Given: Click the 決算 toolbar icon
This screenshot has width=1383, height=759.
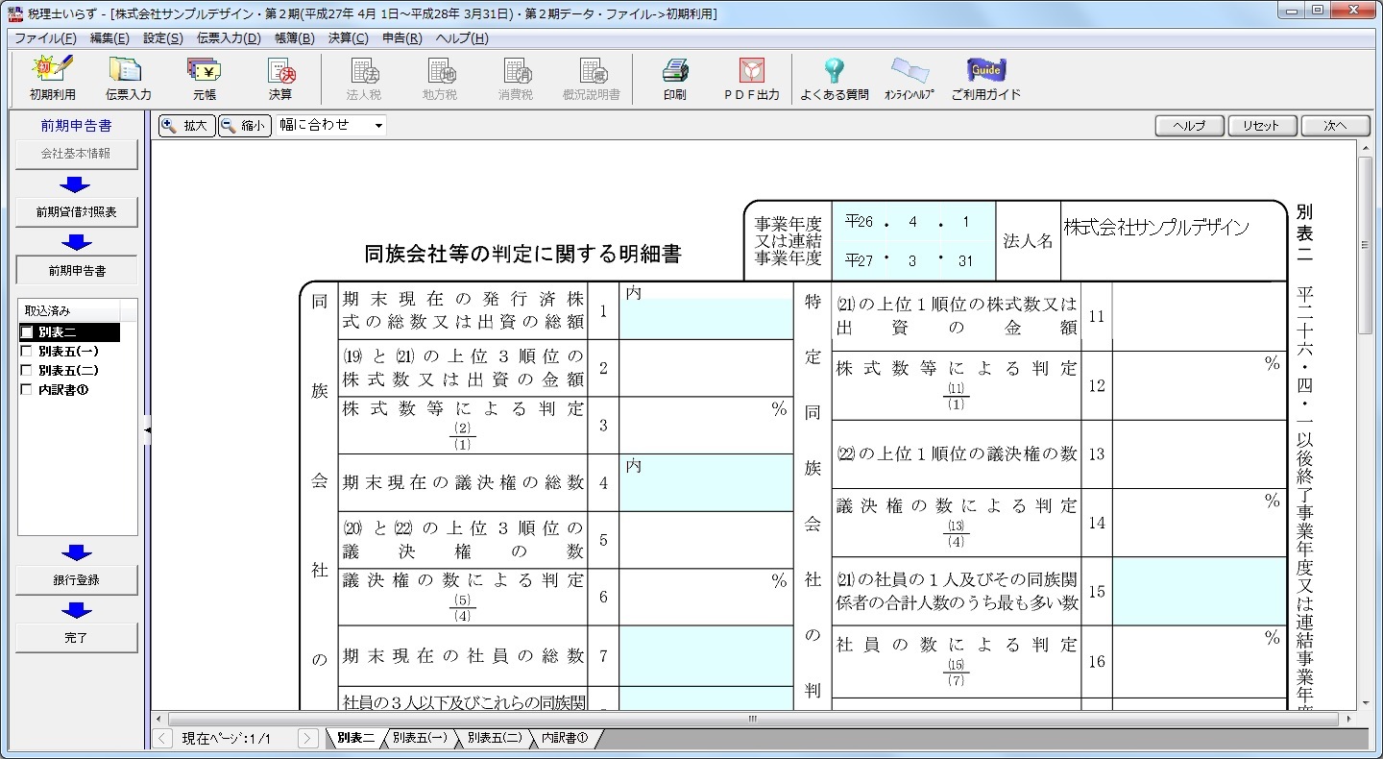Looking at the screenshot, I should click(280, 78).
